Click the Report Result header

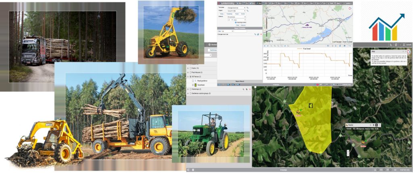click(x=240, y=81)
